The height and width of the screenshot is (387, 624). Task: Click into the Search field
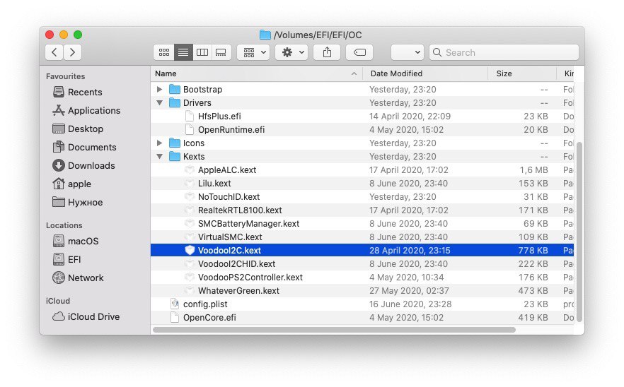pos(504,52)
